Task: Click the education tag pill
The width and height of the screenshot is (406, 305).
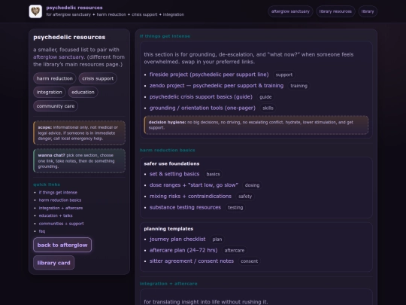Action: coord(83,92)
